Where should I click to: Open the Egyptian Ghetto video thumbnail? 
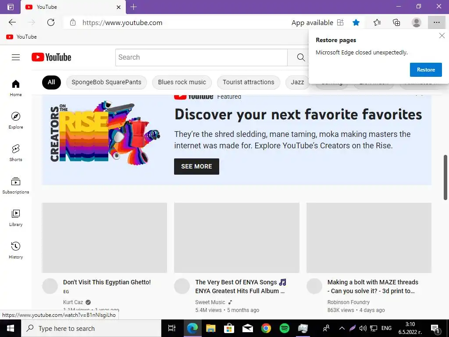point(104,237)
